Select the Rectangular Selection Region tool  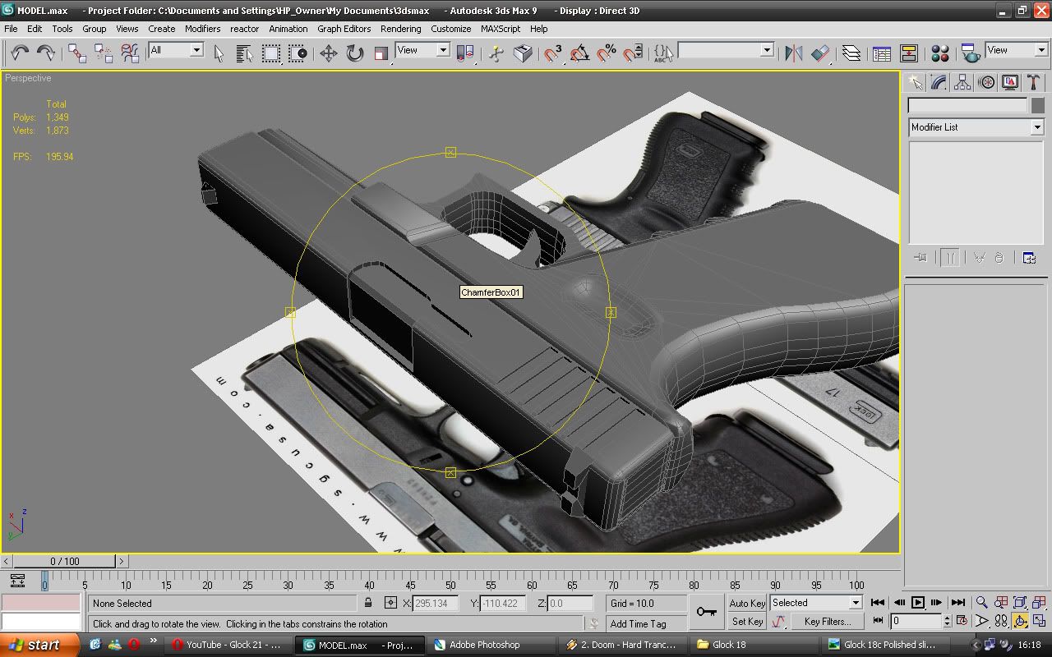270,53
